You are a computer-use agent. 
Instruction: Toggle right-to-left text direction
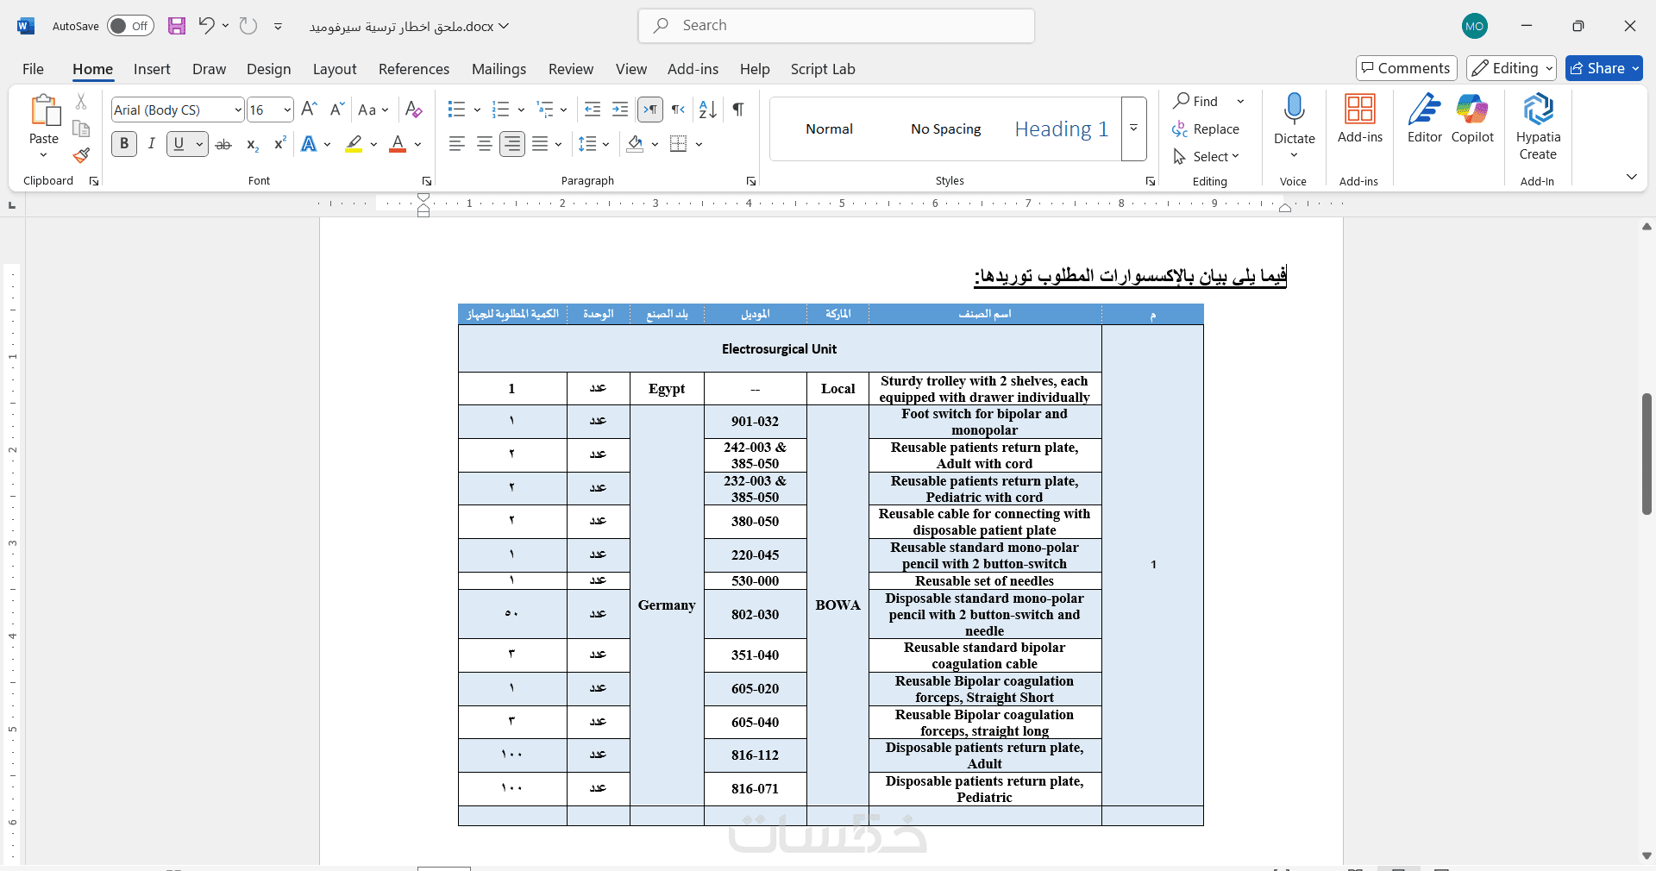(x=679, y=110)
